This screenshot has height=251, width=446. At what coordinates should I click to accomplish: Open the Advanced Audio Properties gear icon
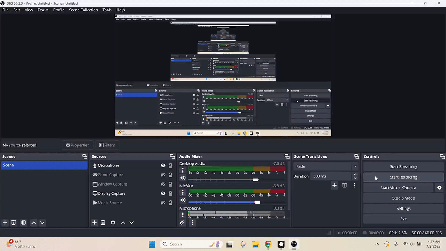182,223
